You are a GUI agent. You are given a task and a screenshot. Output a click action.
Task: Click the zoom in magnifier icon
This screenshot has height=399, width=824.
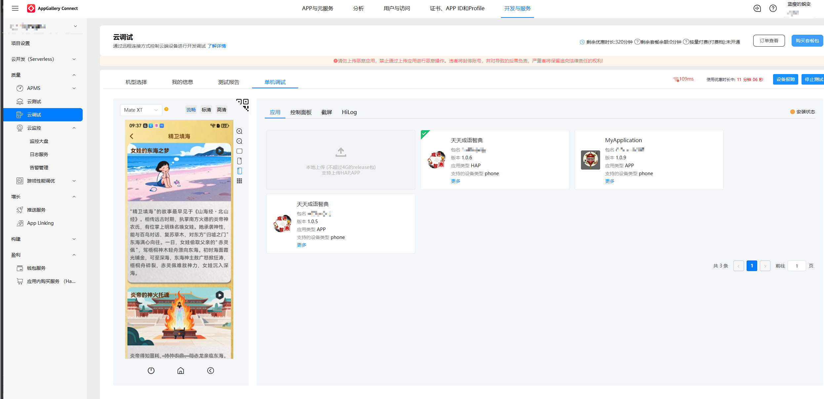tap(239, 131)
